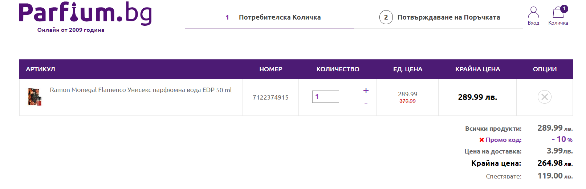Click the Онлайн от 2009 година tagline
This screenshot has height=189, width=586.
71,30
